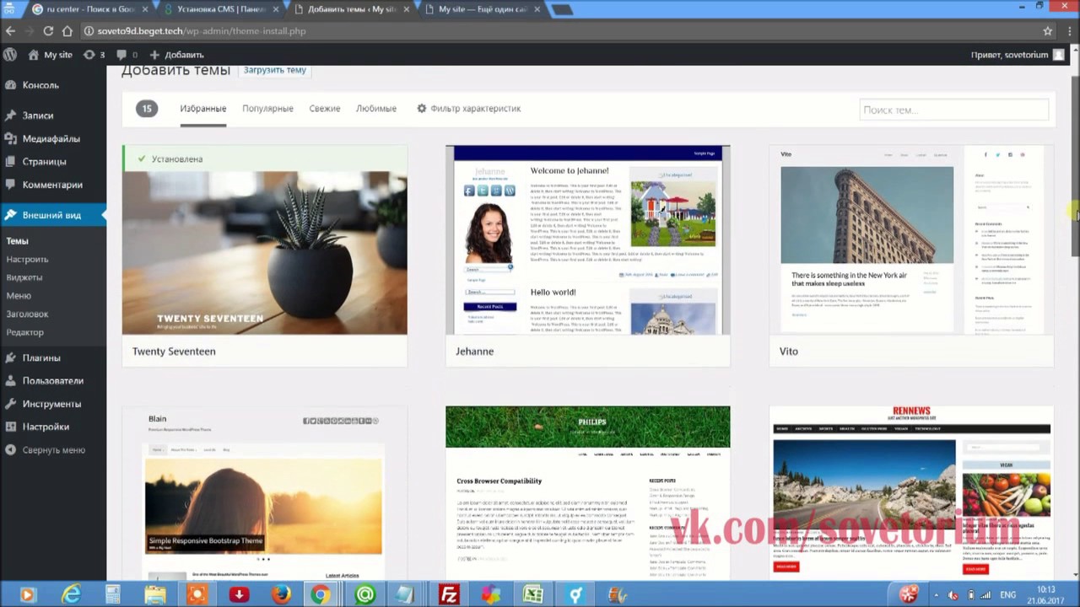Open the Виджеты submenu item

point(24,277)
